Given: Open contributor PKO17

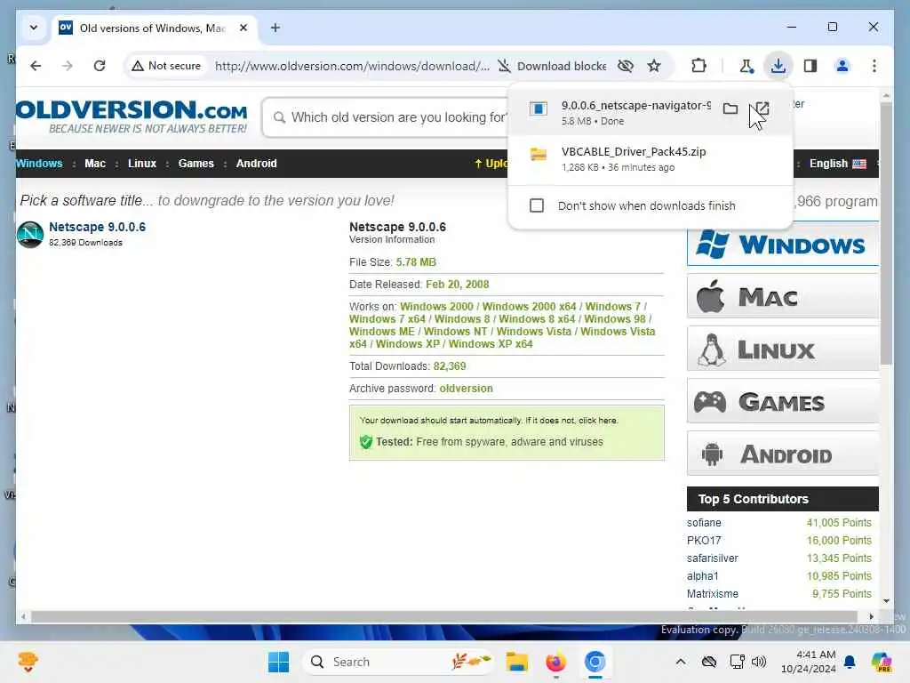Looking at the screenshot, I should [x=704, y=540].
